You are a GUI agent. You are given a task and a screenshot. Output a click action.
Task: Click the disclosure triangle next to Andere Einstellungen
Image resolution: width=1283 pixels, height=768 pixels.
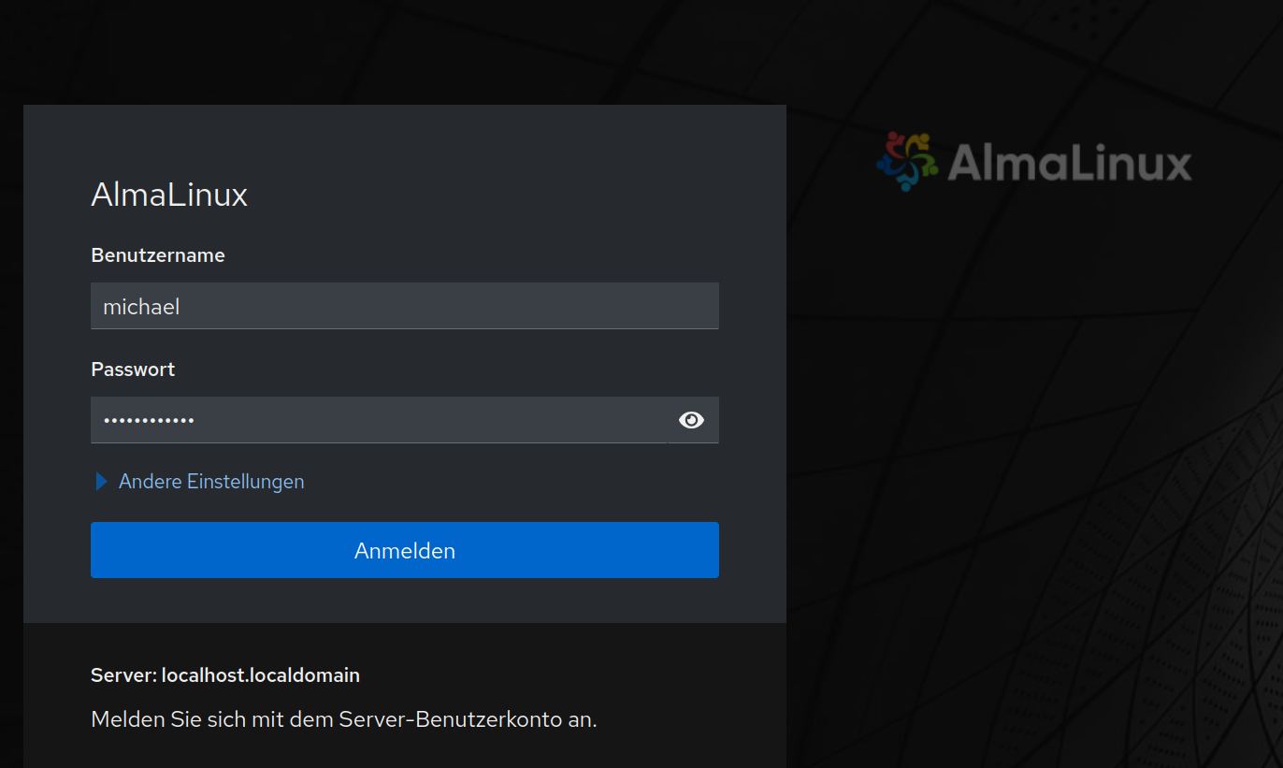(101, 481)
